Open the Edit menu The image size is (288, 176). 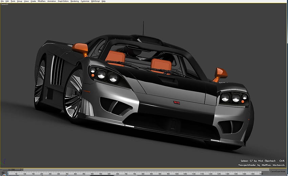pos(7,1)
